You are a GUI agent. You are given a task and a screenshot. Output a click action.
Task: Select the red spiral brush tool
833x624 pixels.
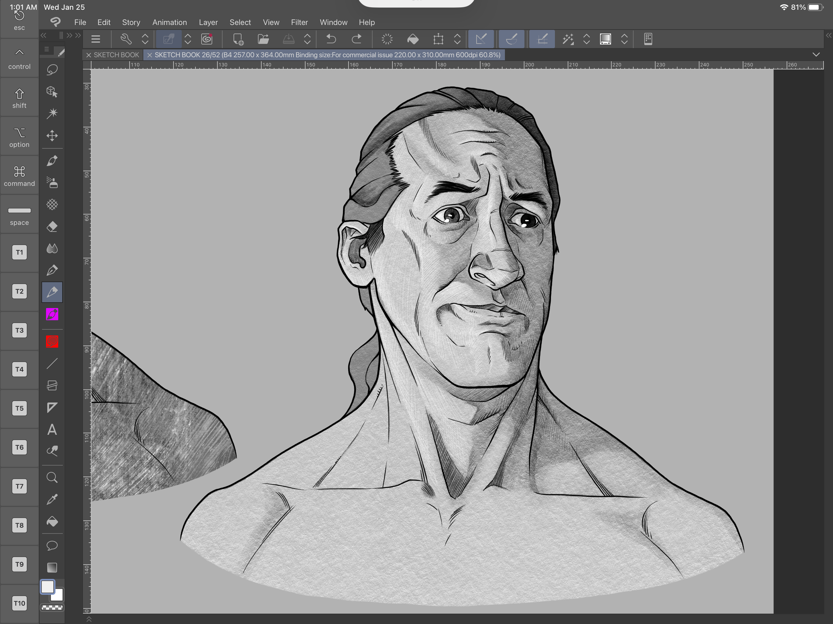tap(52, 342)
